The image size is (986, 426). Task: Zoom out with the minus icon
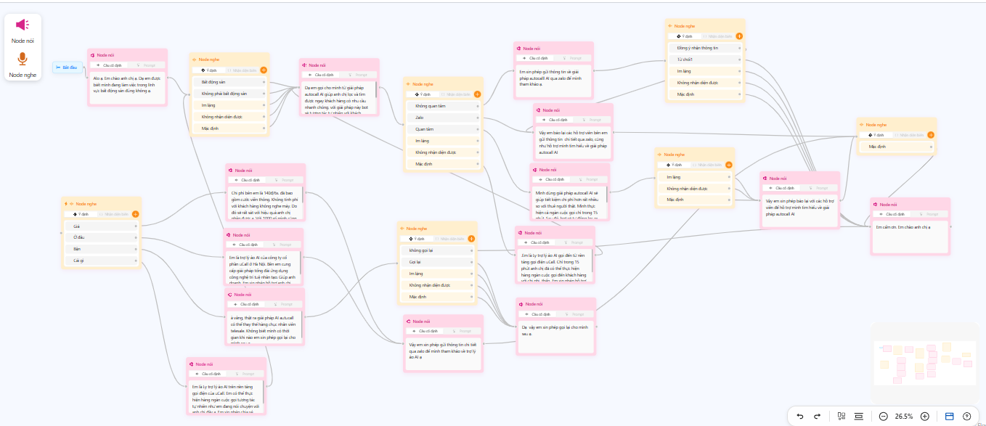883,416
